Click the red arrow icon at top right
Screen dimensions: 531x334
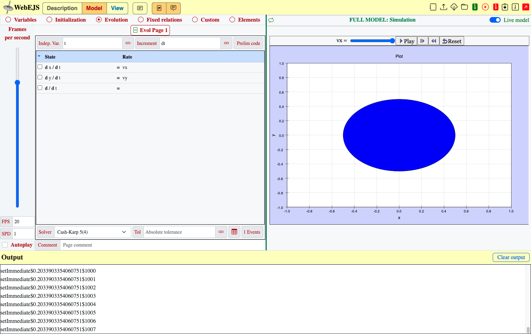point(526,7)
